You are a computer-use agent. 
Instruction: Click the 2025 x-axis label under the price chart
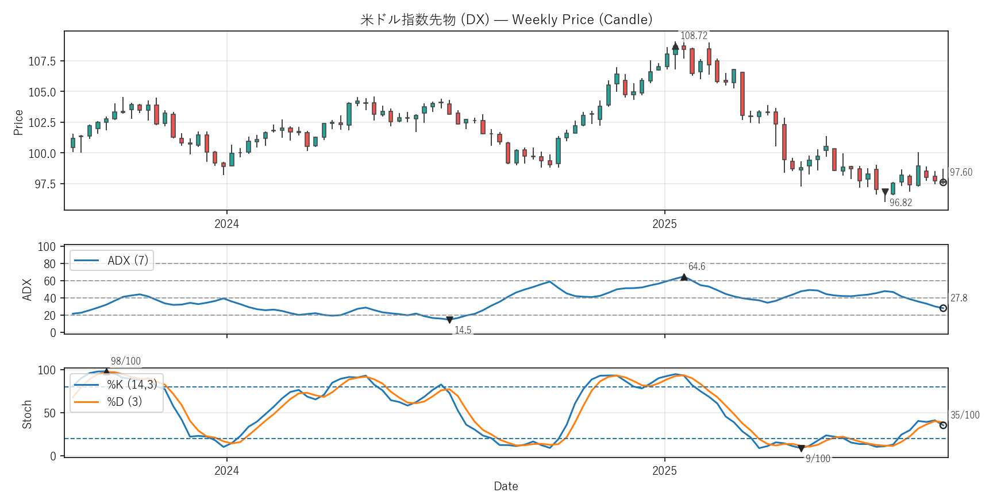tap(664, 224)
